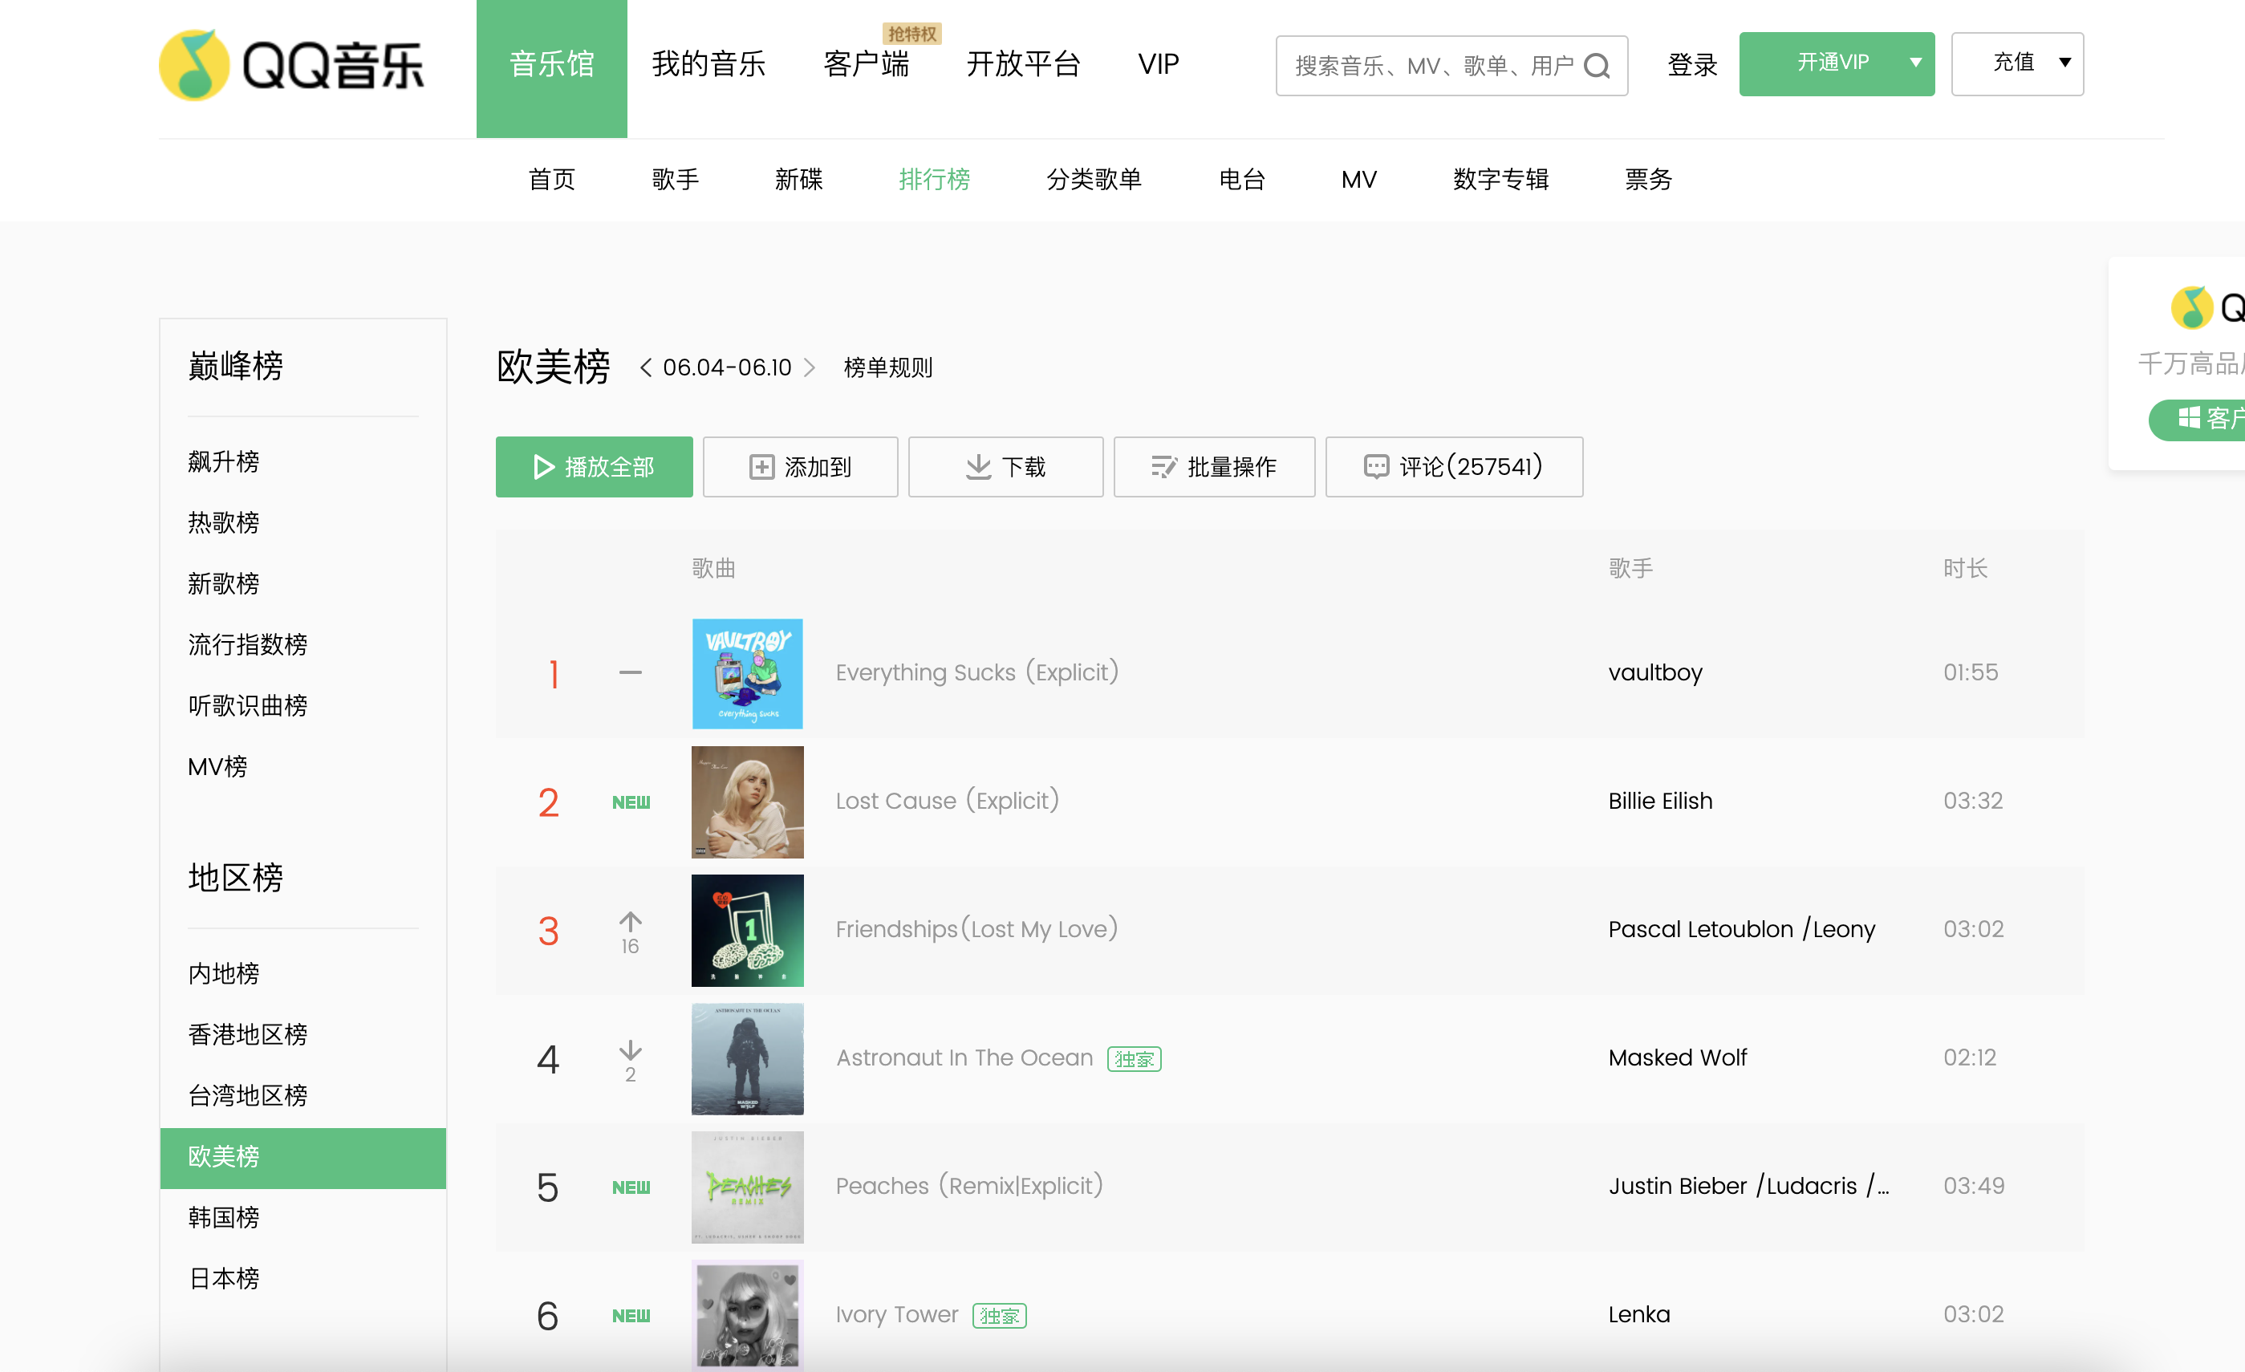Go to 首页 submenu
The height and width of the screenshot is (1372, 2245).
[551, 180]
